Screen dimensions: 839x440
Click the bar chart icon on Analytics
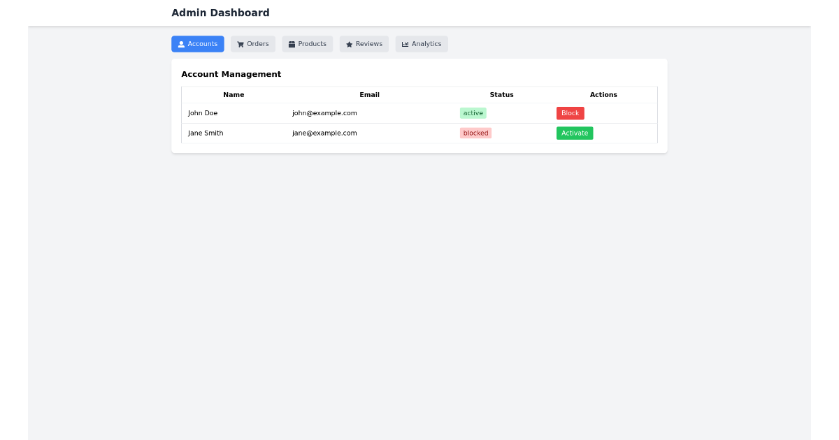click(404, 43)
